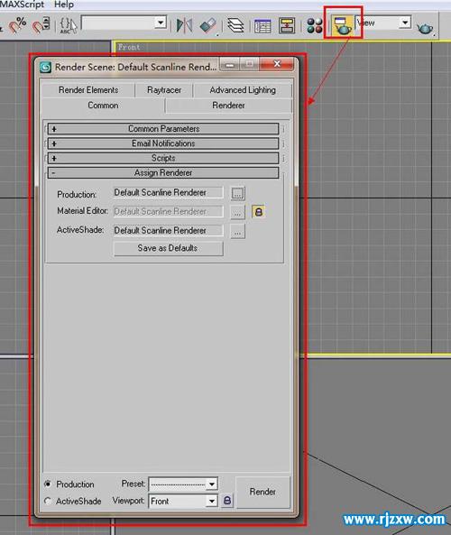Toggle the Viewport lock icon
The image size is (451, 535).
coord(227,501)
